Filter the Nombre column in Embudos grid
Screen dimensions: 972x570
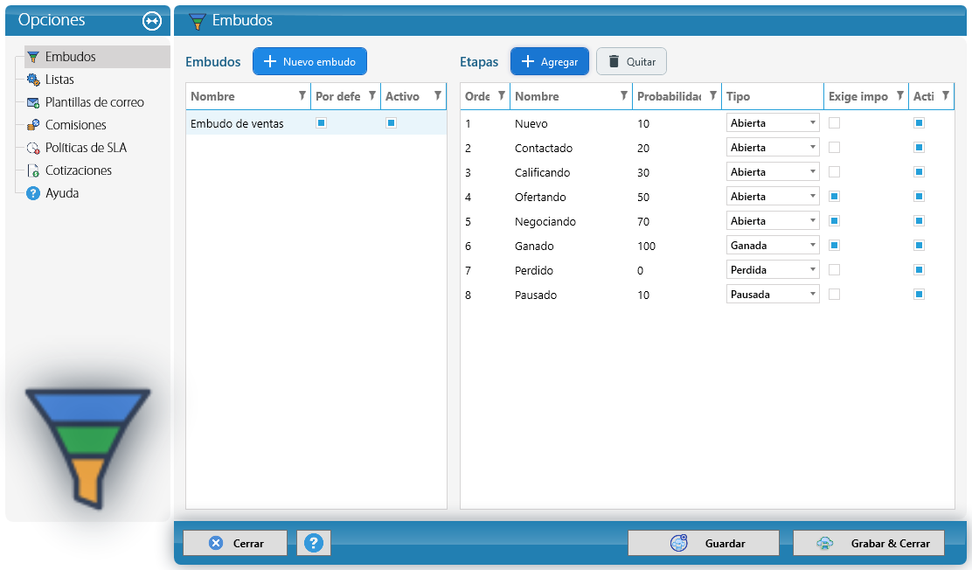[x=302, y=95]
